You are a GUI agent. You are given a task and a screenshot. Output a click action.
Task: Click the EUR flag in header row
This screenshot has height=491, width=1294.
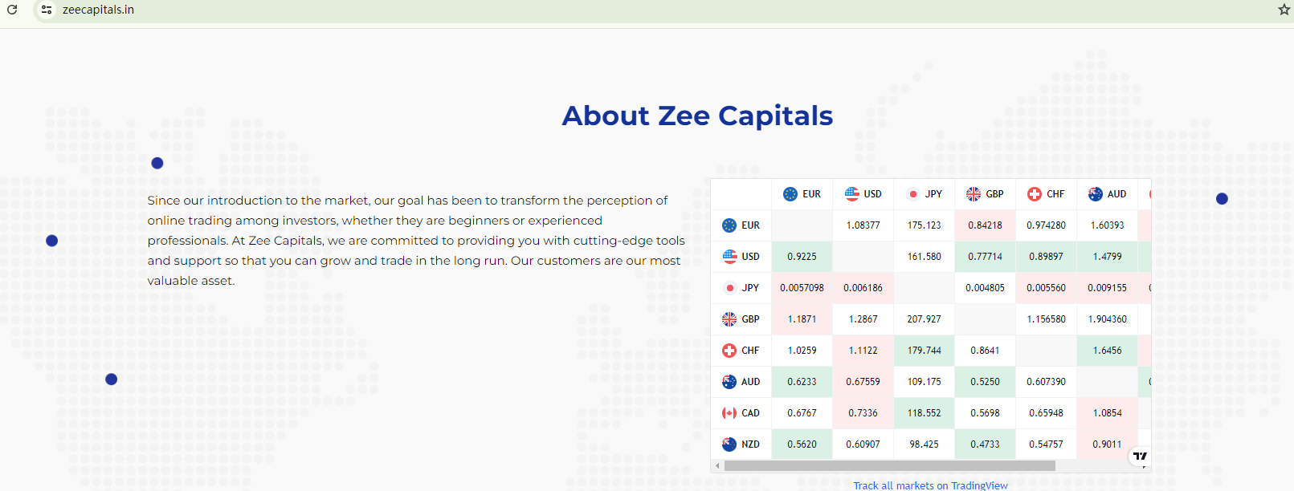coord(790,194)
